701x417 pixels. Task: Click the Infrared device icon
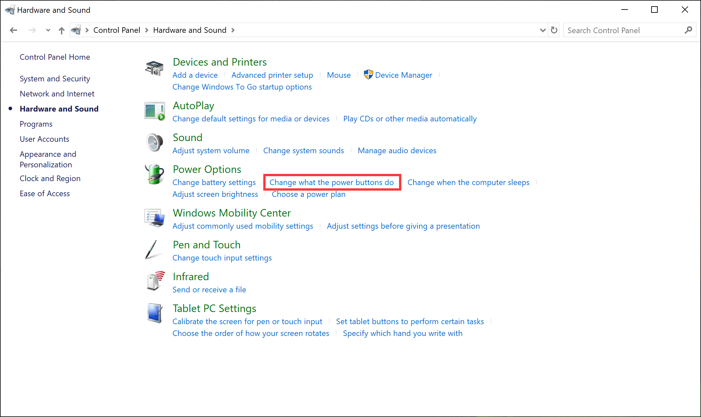154,281
